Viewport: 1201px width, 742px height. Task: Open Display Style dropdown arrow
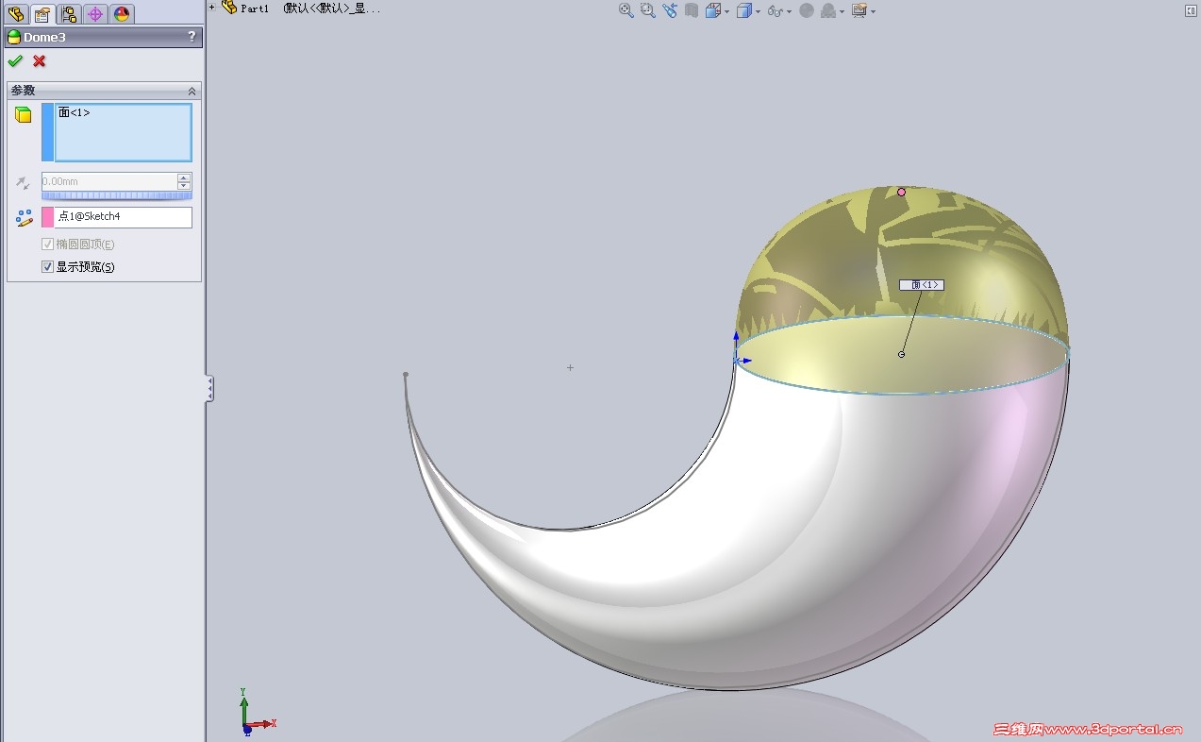point(758,12)
